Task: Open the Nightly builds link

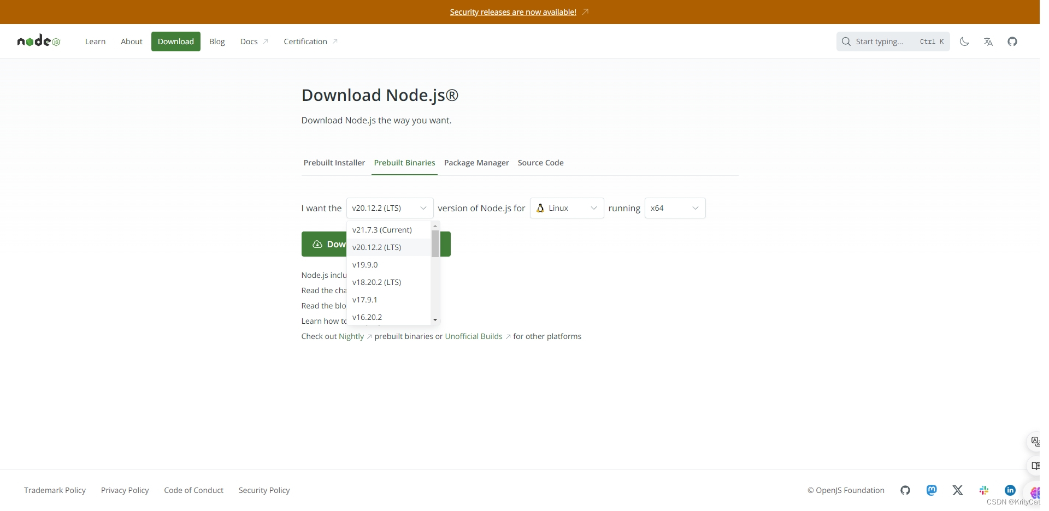Action: coord(351,336)
